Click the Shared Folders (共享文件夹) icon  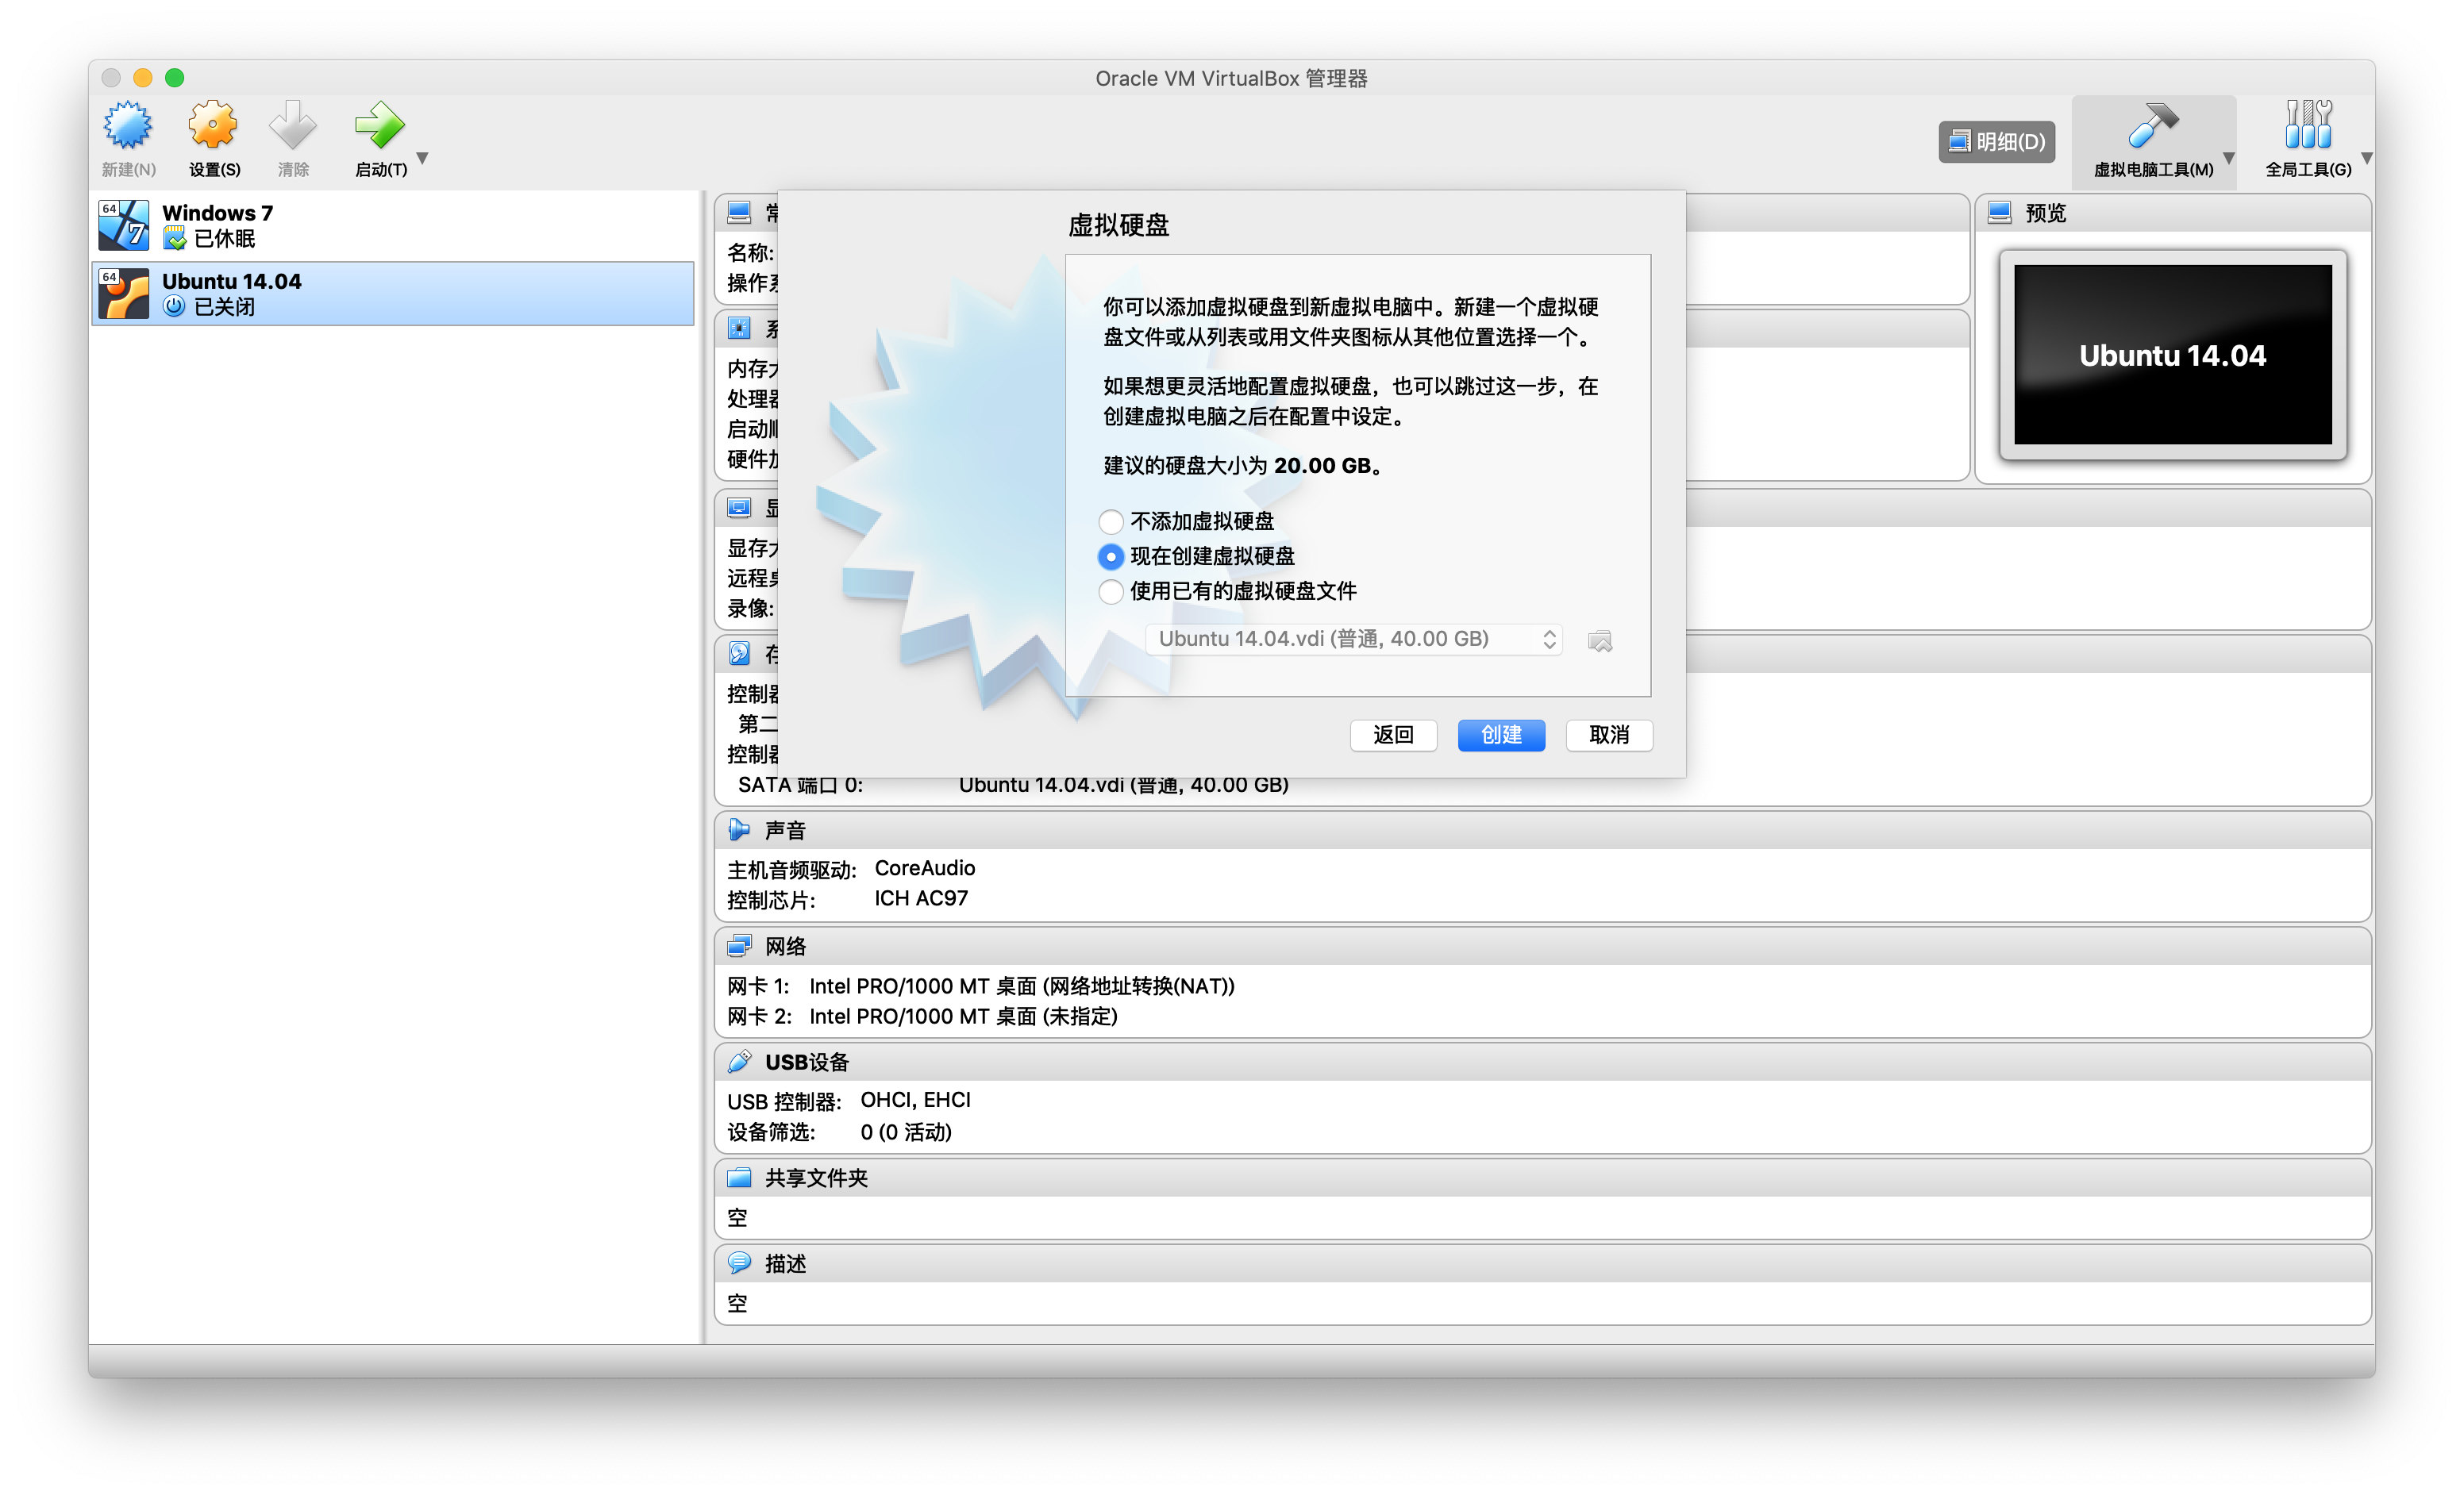pyautogui.click(x=739, y=1178)
